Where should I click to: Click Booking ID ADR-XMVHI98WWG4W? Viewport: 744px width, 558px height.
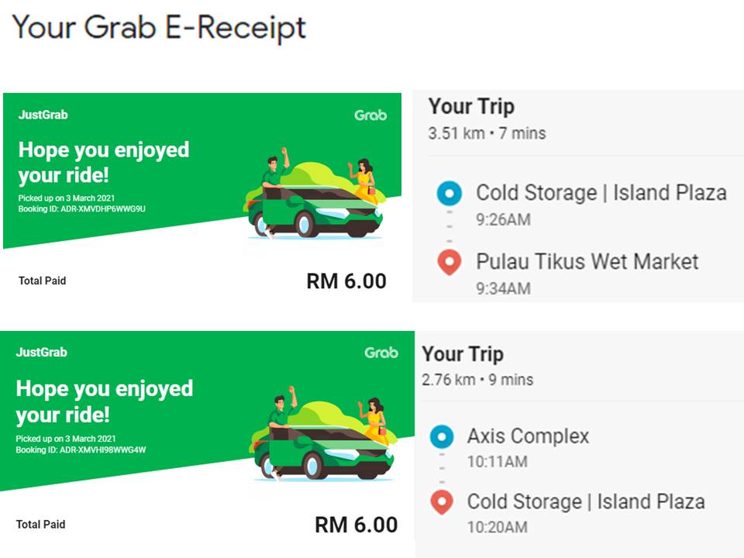tap(81, 449)
